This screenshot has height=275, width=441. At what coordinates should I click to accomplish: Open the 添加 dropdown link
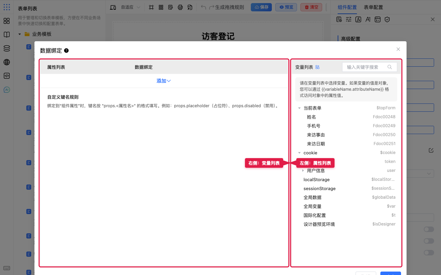[x=164, y=81]
